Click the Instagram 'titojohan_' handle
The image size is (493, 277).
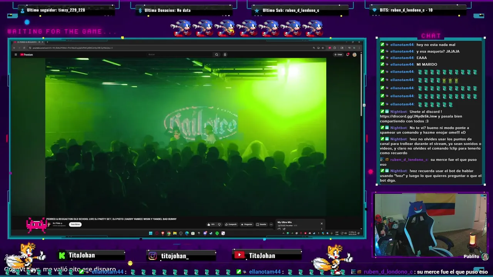[175, 256]
